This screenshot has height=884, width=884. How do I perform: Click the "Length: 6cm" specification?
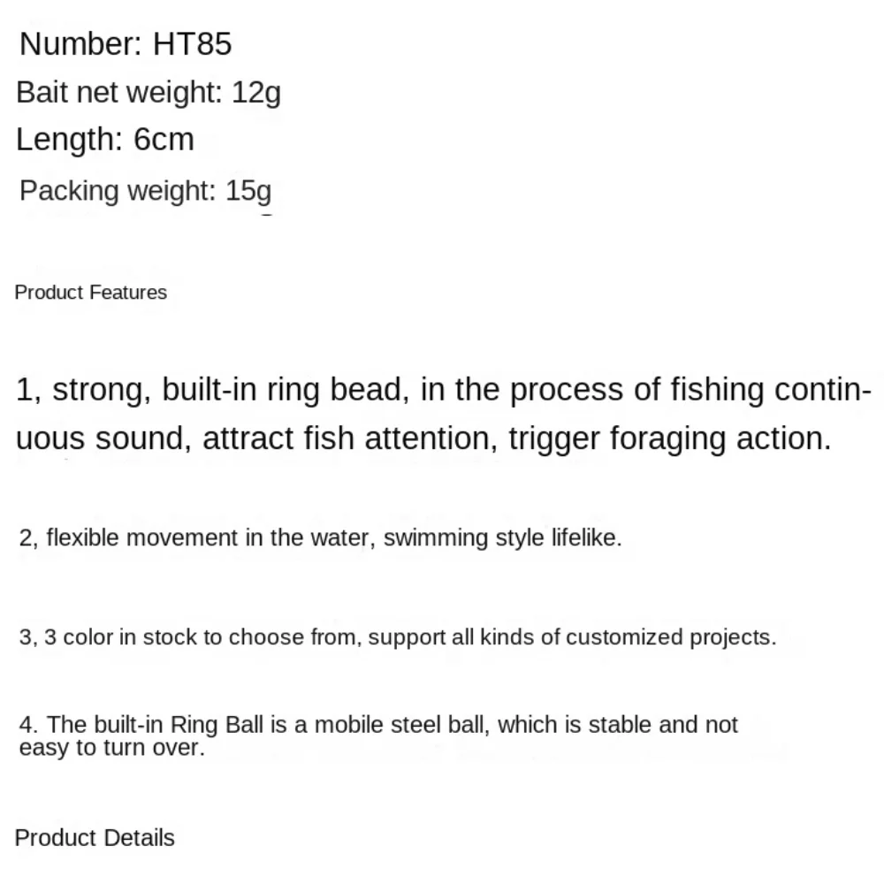tap(104, 140)
